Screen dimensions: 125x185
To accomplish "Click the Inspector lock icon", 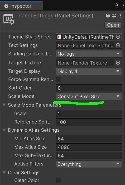I will (116, 6).
